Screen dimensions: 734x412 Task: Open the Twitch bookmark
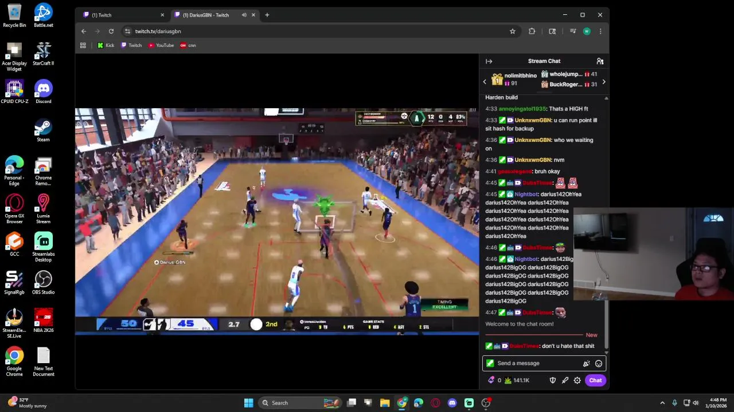click(131, 45)
